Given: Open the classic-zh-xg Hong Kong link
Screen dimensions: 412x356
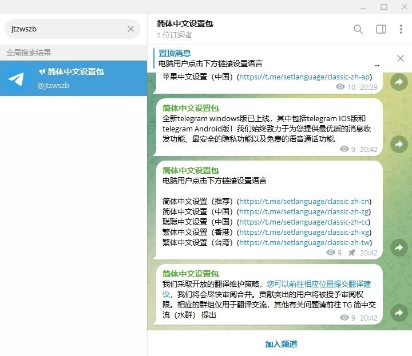Looking at the screenshot, I should [x=305, y=233].
